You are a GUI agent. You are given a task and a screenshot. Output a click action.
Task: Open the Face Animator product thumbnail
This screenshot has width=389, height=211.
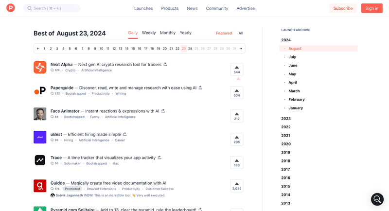pyautogui.click(x=40, y=114)
